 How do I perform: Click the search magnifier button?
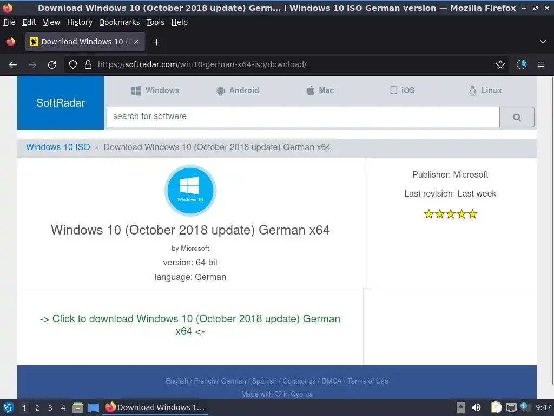(517, 117)
